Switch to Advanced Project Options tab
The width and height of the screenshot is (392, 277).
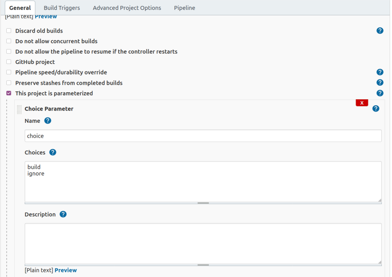127,7
